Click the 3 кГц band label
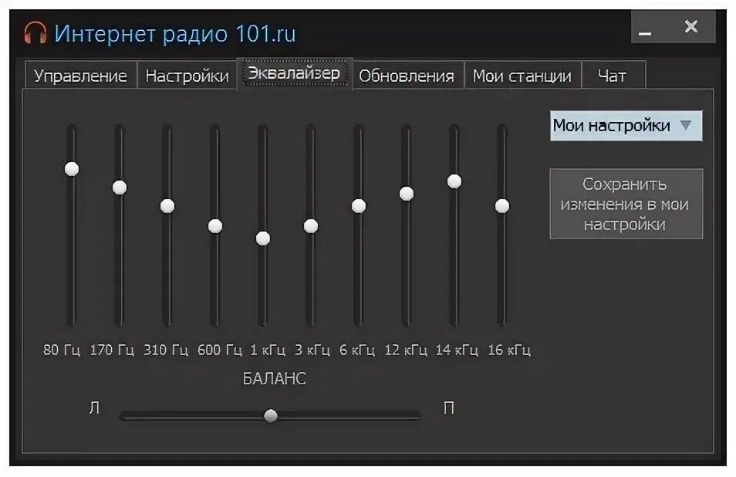The image size is (736, 477). coord(312,350)
